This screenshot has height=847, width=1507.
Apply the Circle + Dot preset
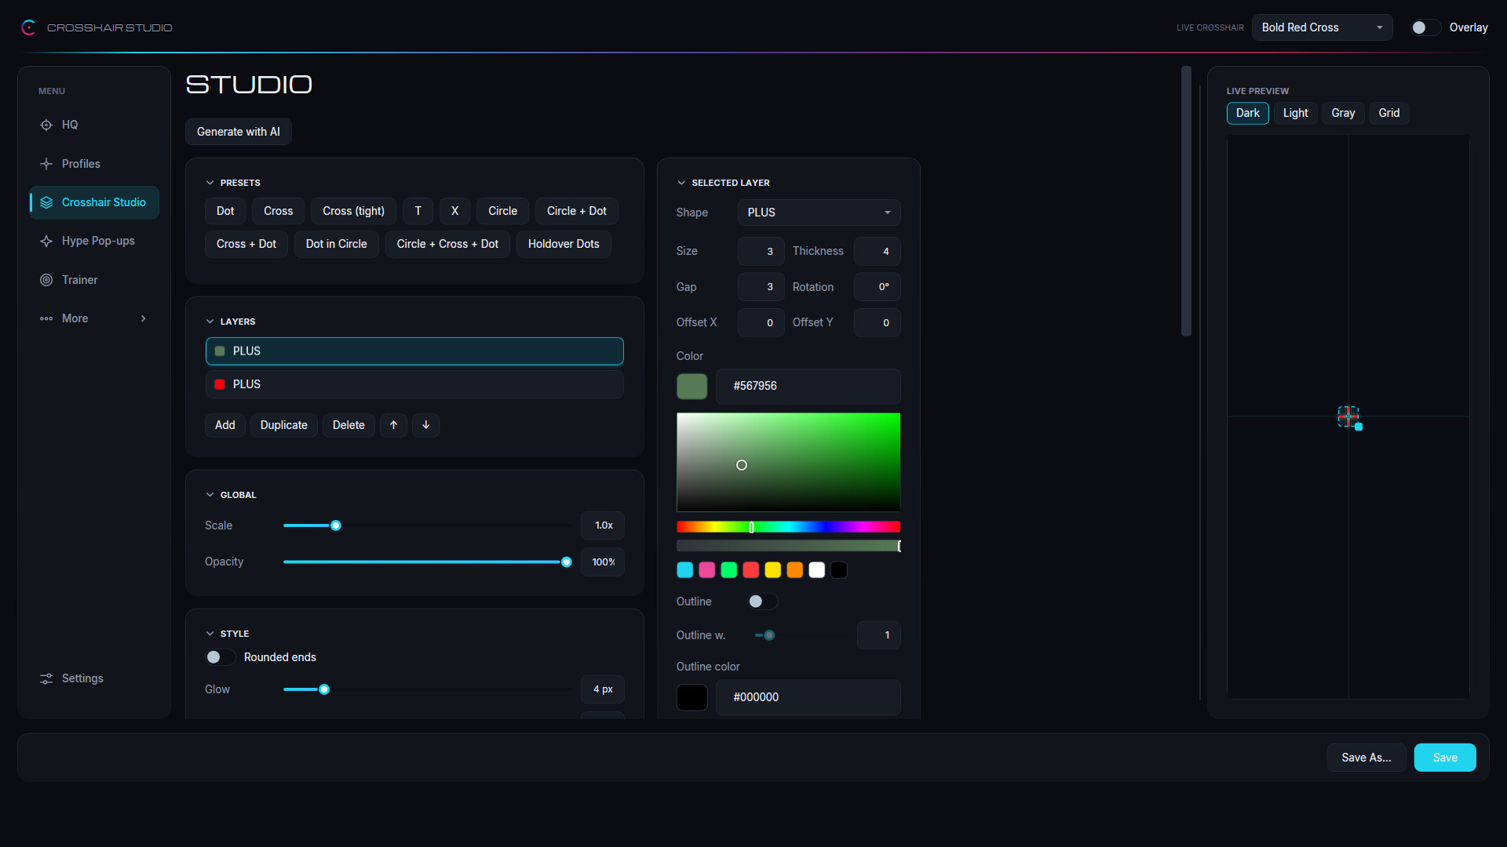[577, 211]
